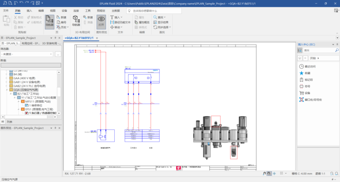Click the redo icon in quick access toolbar
The height and width of the screenshot is (182, 340).
(27, 3)
